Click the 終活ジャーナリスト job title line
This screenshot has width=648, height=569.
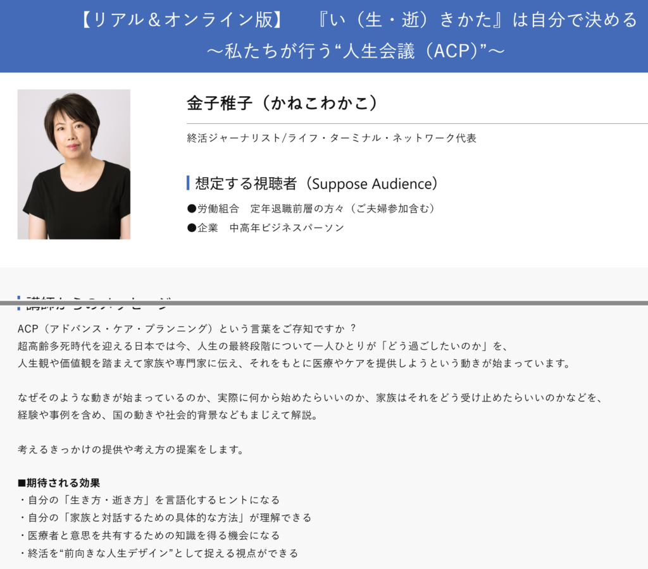click(332, 138)
